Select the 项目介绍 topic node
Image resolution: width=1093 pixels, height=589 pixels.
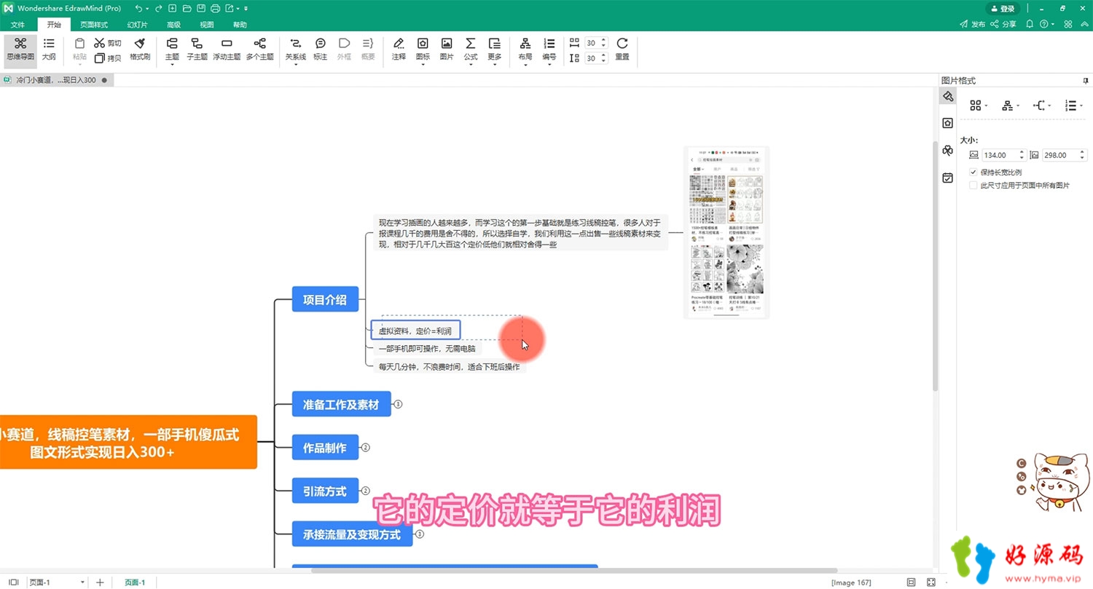pos(325,299)
